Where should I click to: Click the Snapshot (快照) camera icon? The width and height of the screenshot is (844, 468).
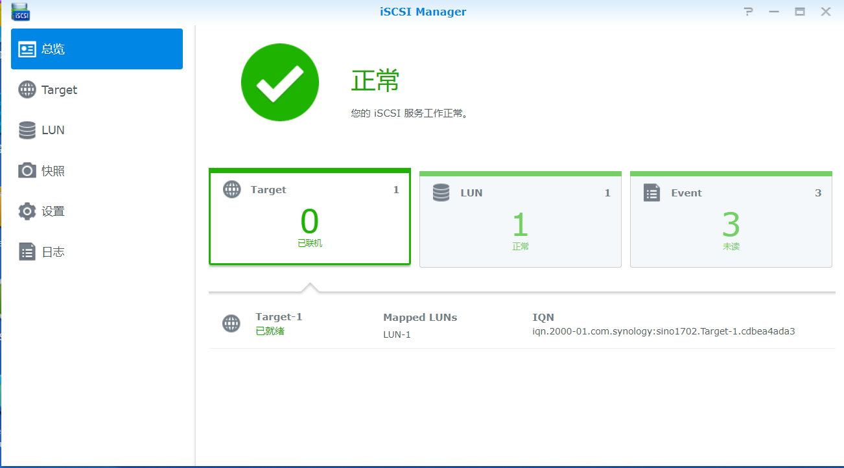[27, 171]
